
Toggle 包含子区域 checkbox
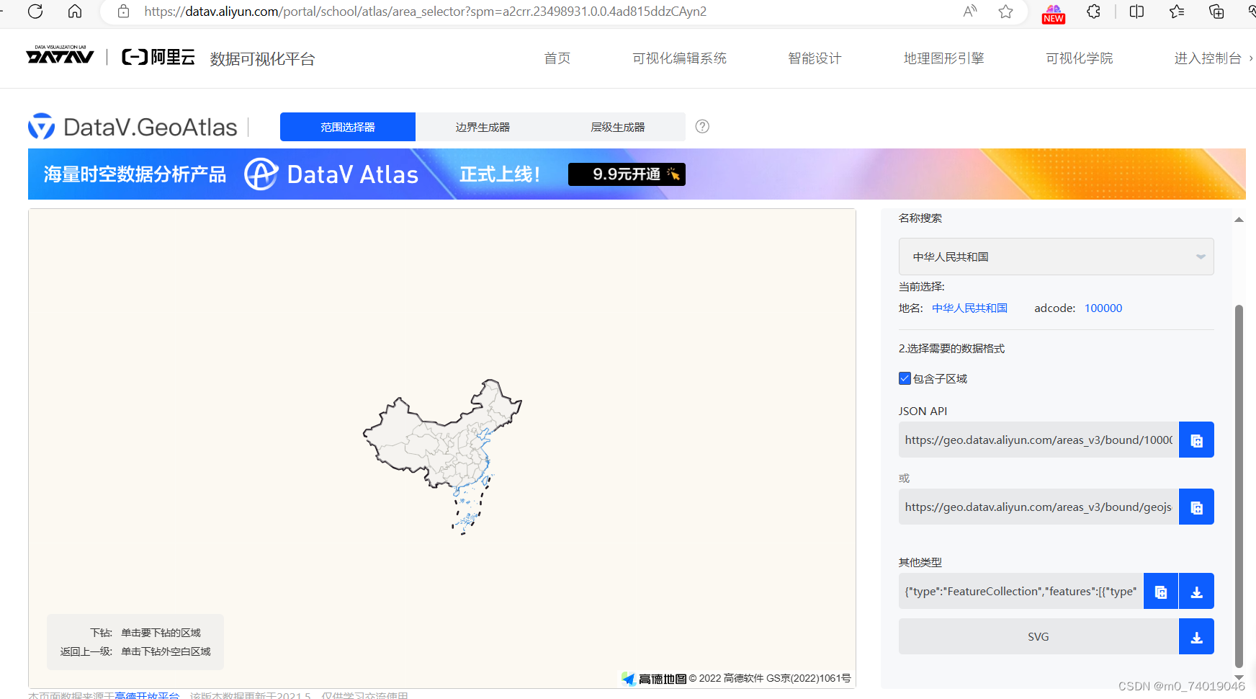click(x=905, y=378)
